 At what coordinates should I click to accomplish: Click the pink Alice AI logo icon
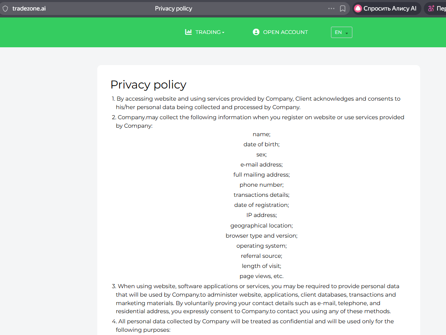[x=358, y=8]
